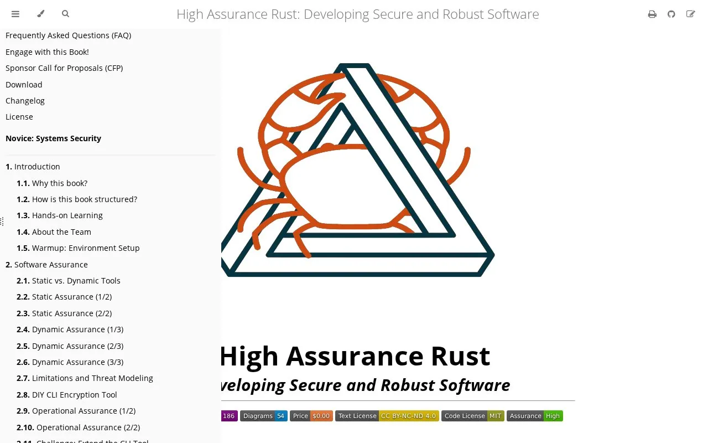Open the License page in sidebar
The width and height of the screenshot is (708, 443).
(19, 117)
